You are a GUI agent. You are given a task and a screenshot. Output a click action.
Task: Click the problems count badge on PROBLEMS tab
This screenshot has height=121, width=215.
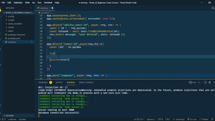51,82
